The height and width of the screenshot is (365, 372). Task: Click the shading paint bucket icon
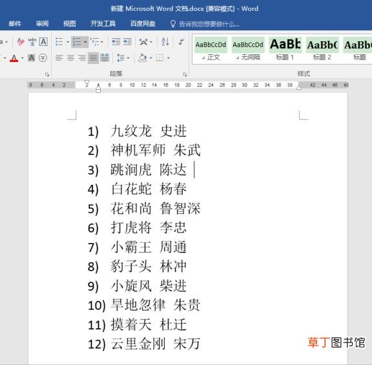[x=142, y=57]
